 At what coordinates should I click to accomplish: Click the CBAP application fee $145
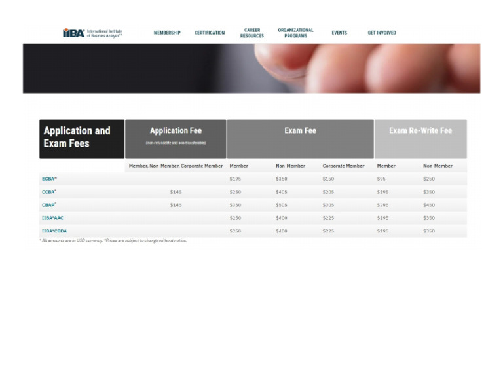point(176,205)
